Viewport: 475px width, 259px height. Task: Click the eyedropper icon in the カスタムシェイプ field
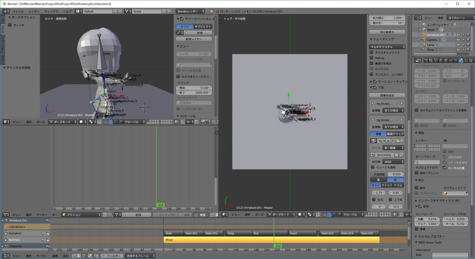(466, 193)
